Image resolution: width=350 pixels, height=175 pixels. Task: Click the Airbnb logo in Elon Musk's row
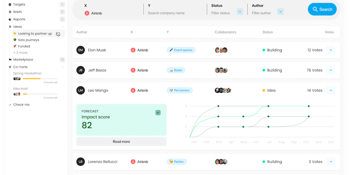[x=133, y=50]
